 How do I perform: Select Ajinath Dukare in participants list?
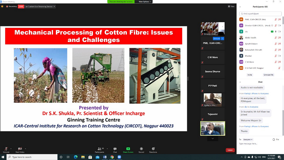click(260, 44)
